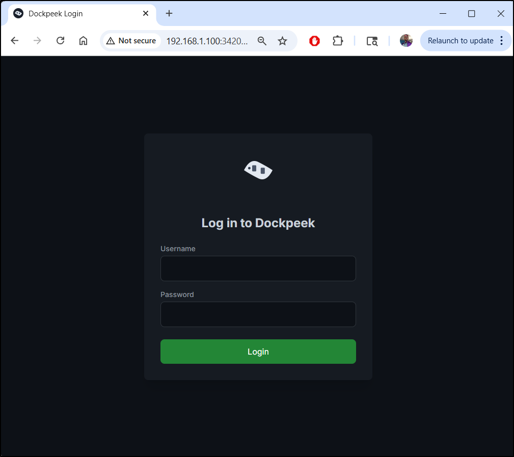Open a new tab with the plus icon
This screenshot has height=457, width=514.
(169, 13)
